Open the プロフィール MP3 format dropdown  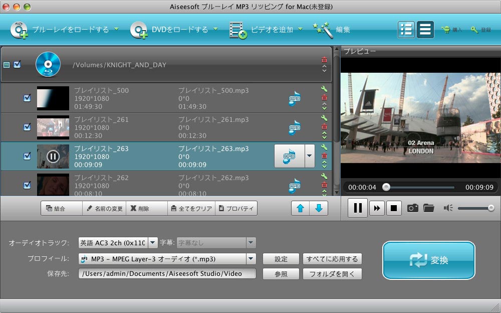click(251, 259)
